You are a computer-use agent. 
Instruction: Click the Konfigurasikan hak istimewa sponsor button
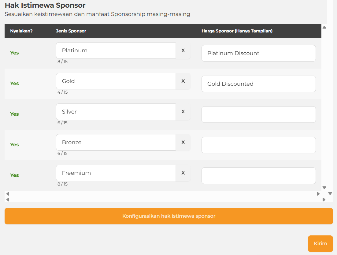tap(168, 216)
